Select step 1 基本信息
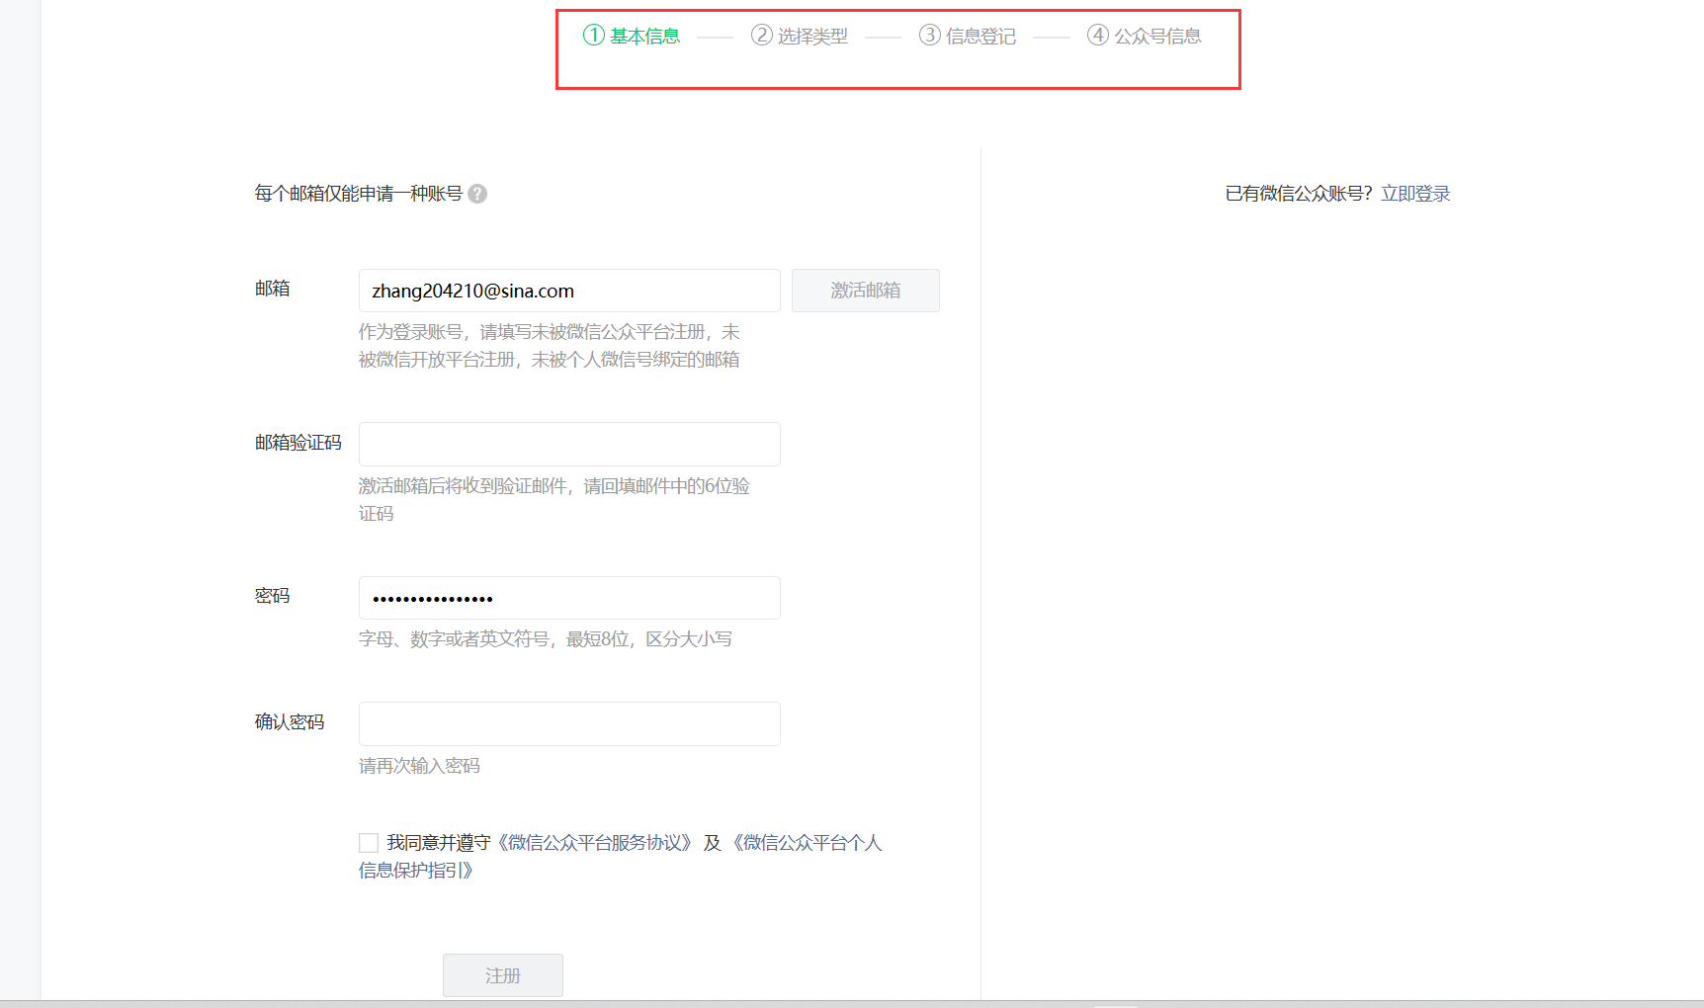This screenshot has width=1704, height=1008. pyautogui.click(x=632, y=36)
